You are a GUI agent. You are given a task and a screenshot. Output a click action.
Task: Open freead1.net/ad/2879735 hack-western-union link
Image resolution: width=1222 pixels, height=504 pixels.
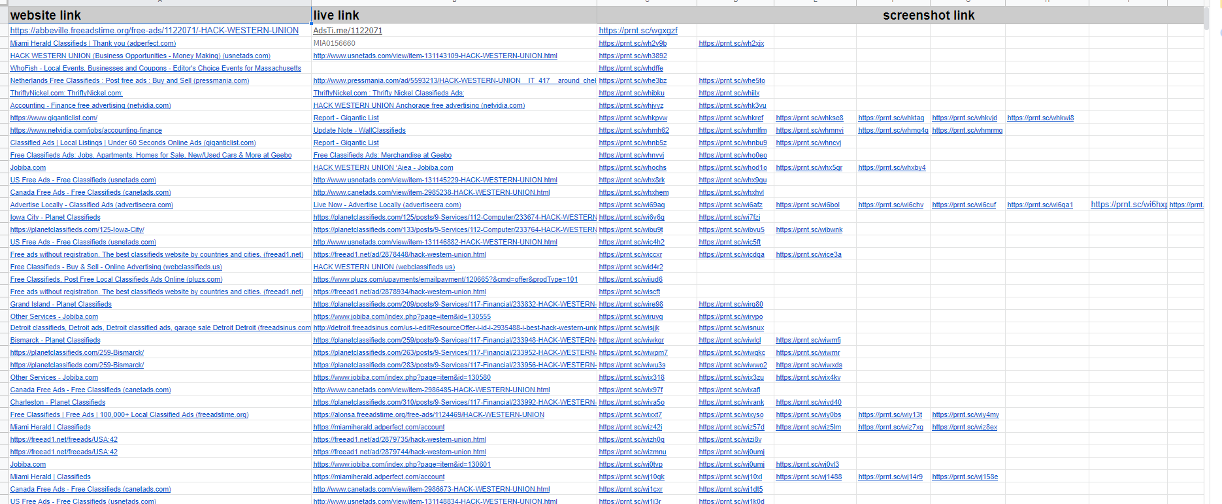click(400, 440)
